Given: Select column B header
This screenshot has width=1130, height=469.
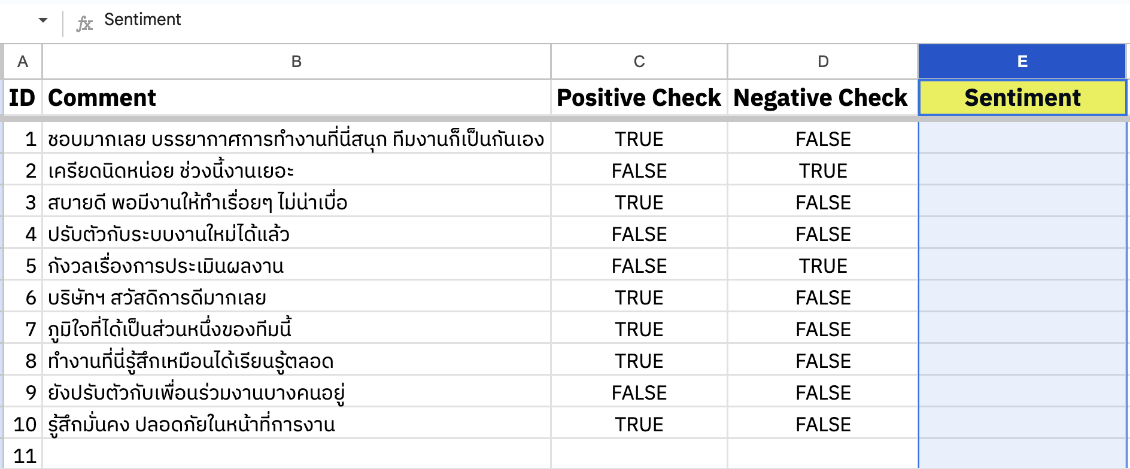Looking at the screenshot, I should point(296,62).
